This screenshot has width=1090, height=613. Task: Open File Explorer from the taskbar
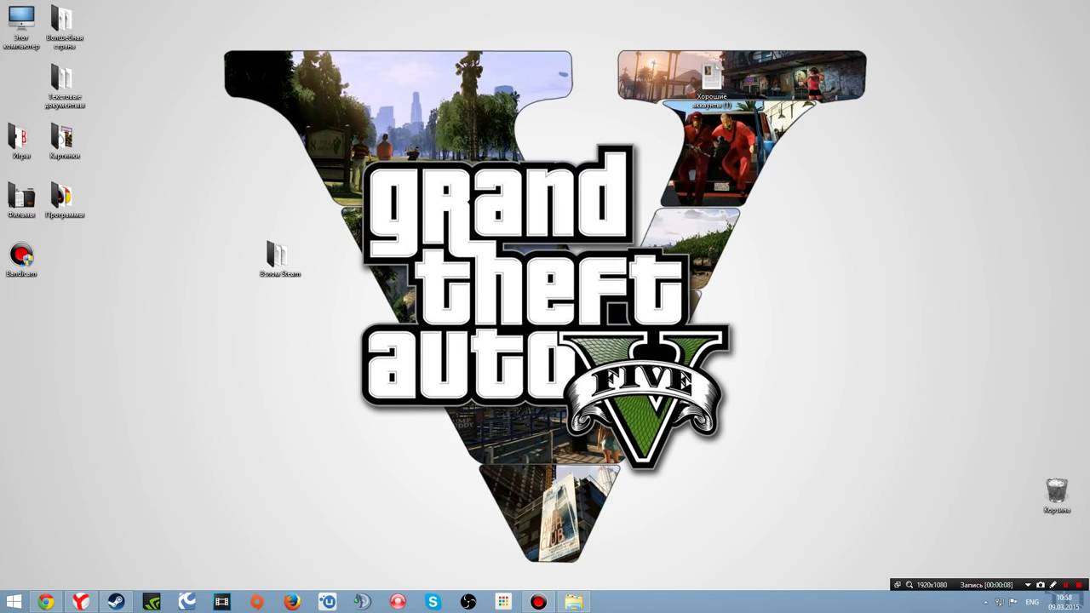[574, 602]
